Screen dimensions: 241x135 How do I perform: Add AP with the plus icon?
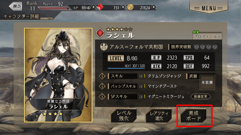coord(93,7)
